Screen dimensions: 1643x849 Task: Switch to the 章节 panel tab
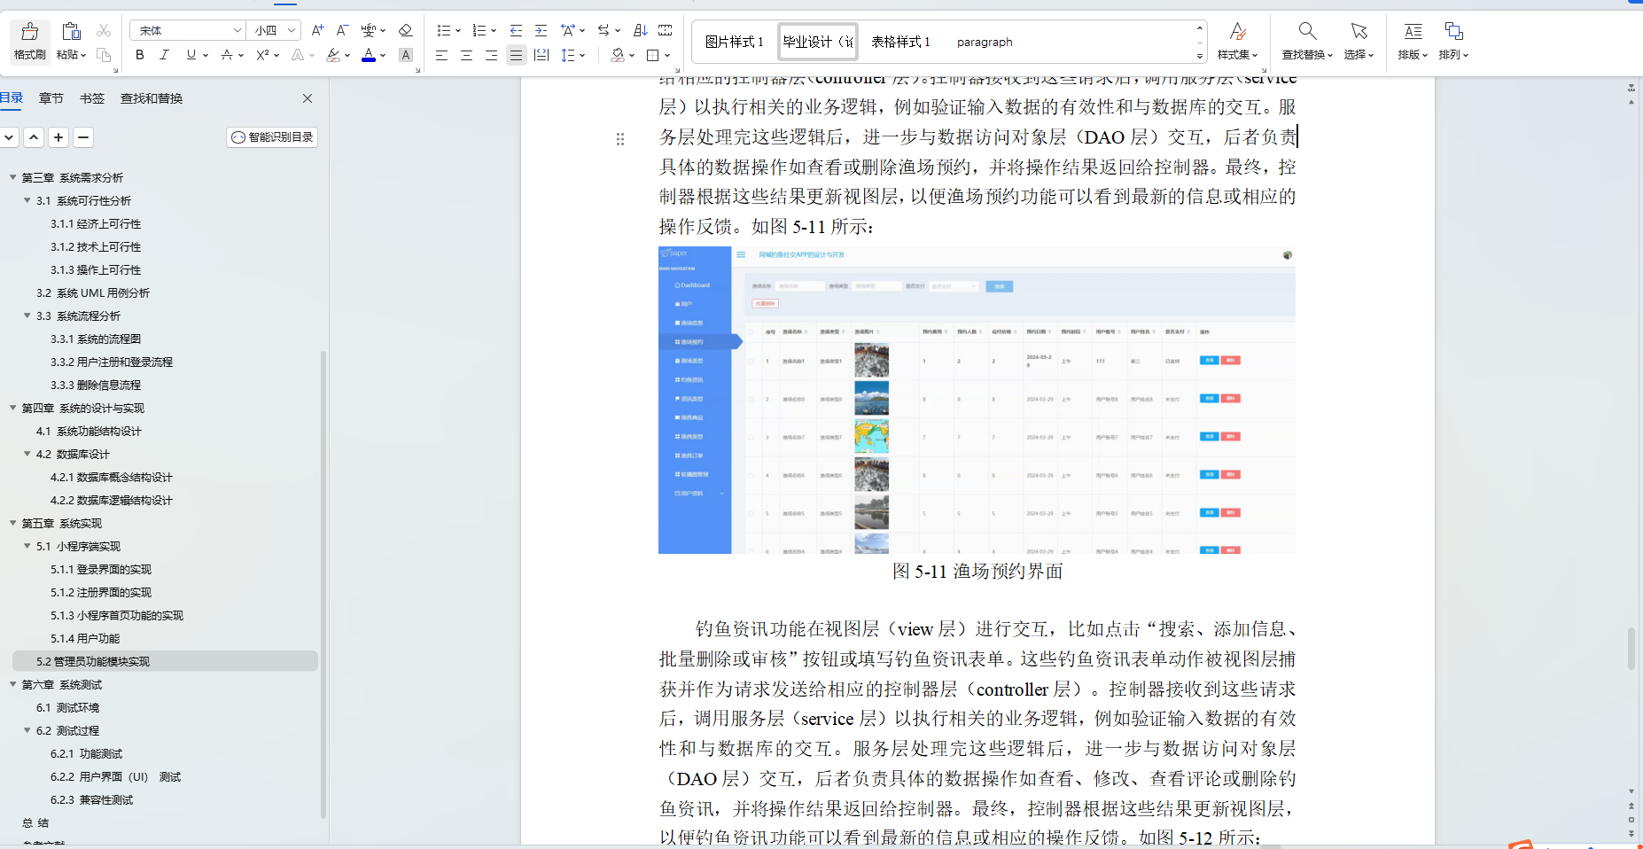51,98
